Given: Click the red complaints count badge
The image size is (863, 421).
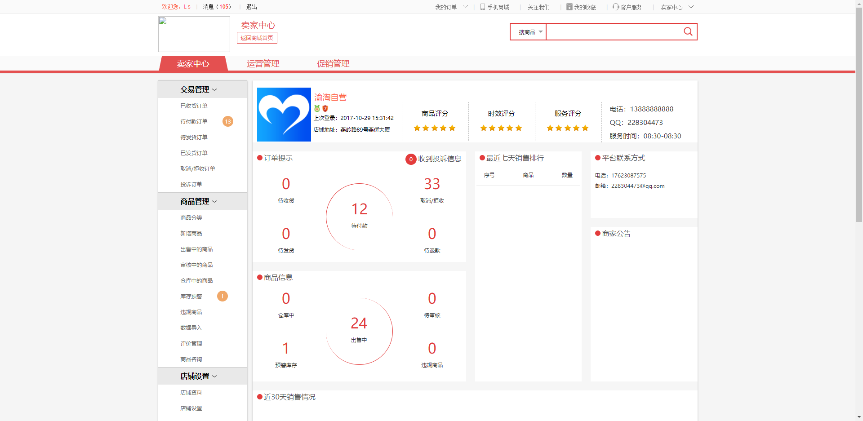Looking at the screenshot, I should pos(410,159).
